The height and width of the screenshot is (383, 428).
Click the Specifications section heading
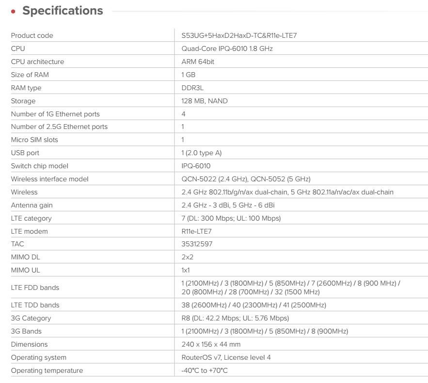pyautogui.click(x=63, y=11)
